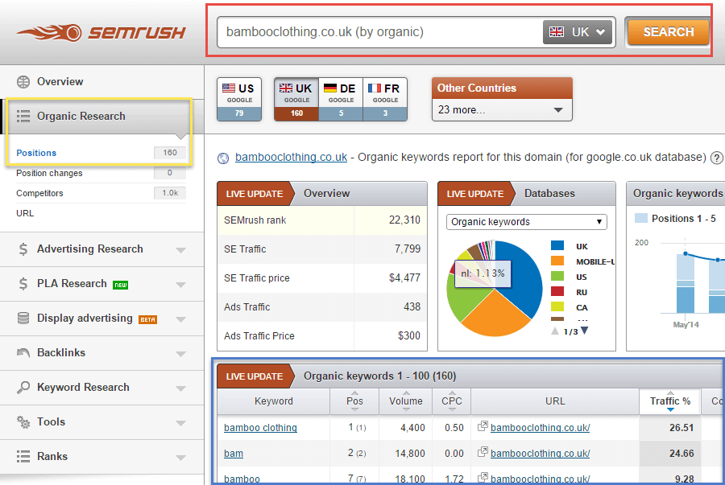The width and height of the screenshot is (725, 485).
Task: Click the help question mark icon
Action: tap(717, 158)
